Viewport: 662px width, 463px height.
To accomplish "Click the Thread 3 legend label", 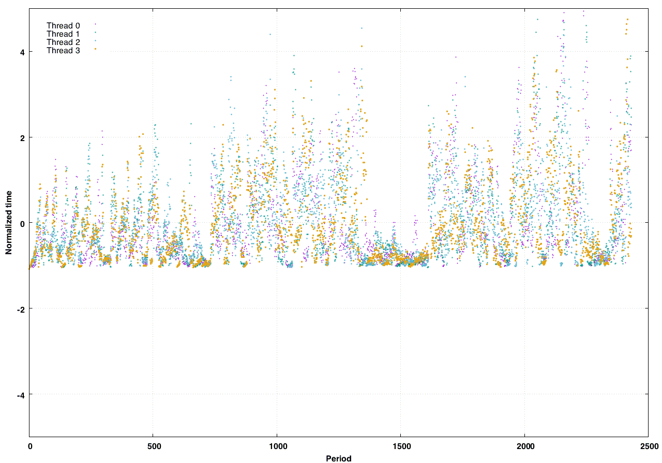I will pyautogui.click(x=63, y=50).
